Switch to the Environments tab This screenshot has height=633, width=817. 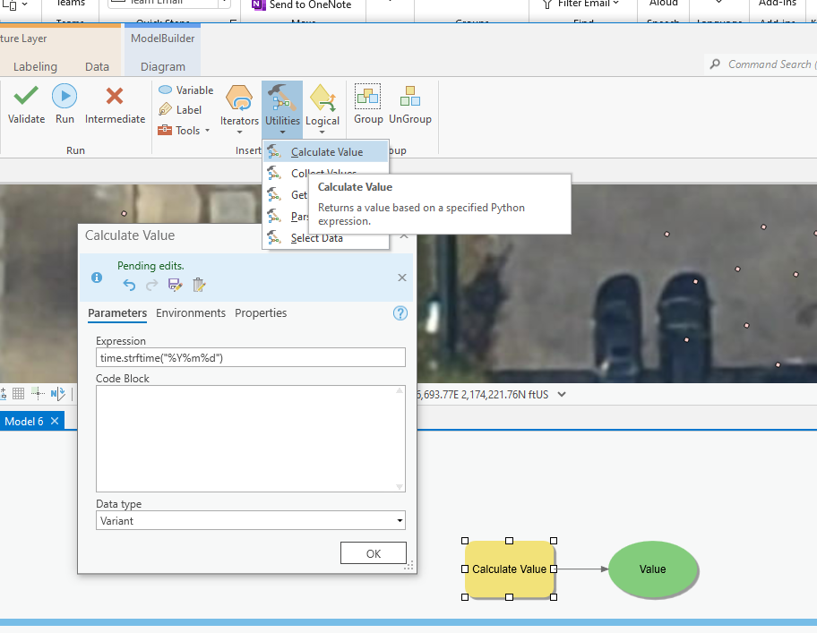[x=191, y=313]
